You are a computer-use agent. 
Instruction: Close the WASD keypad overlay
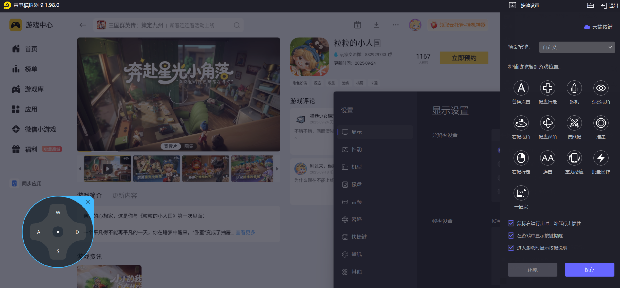(88, 202)
